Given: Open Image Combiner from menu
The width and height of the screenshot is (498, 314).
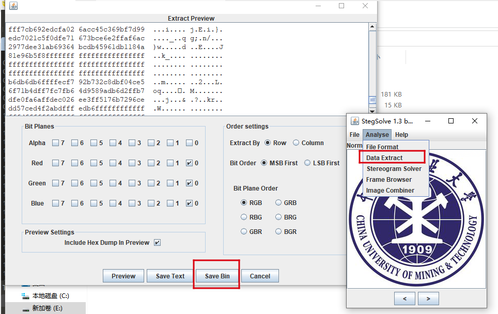Looking at the screenshot, I should click(x=396, y=190).
